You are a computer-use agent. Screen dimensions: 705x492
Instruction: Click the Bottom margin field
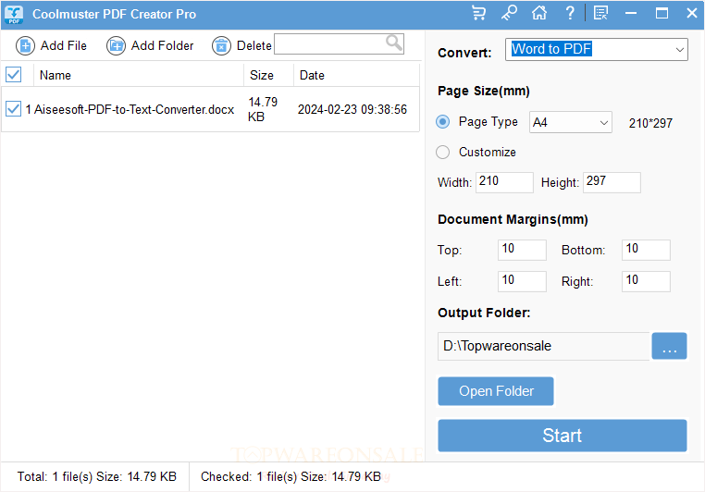point(646,250)
